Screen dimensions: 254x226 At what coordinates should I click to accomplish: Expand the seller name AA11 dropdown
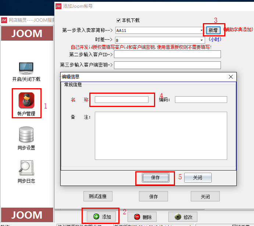point(201,30)
